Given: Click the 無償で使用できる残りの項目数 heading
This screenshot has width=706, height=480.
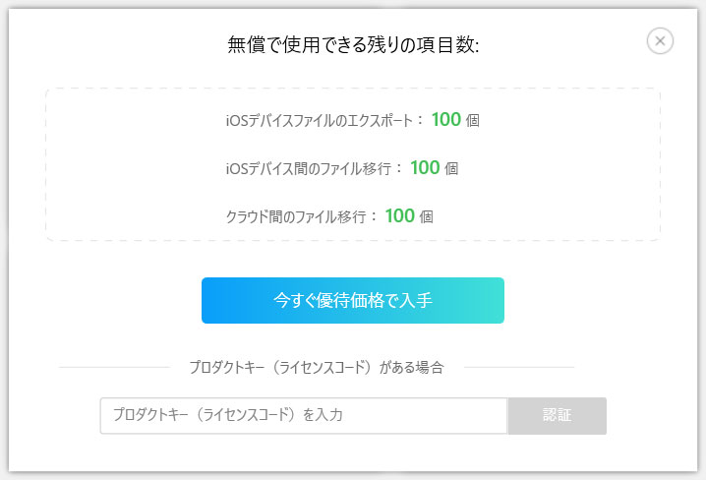Looking at the screenshot, I should point(353,44).
